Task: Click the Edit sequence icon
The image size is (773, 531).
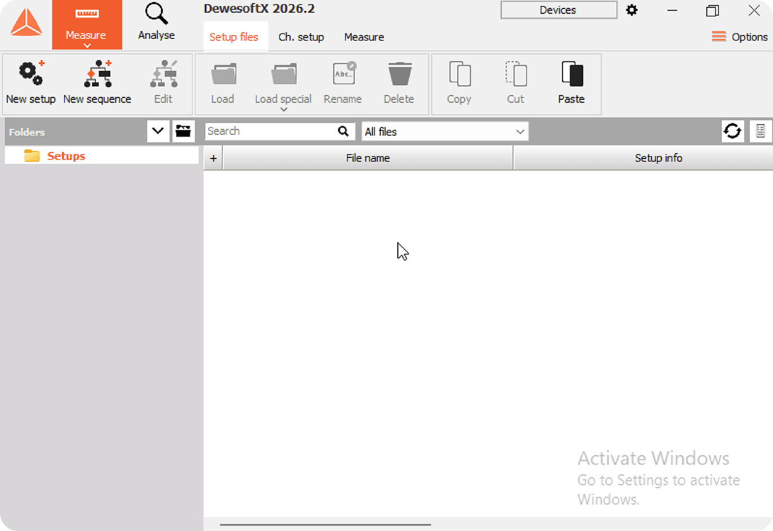Action: [x=164, y=74]
